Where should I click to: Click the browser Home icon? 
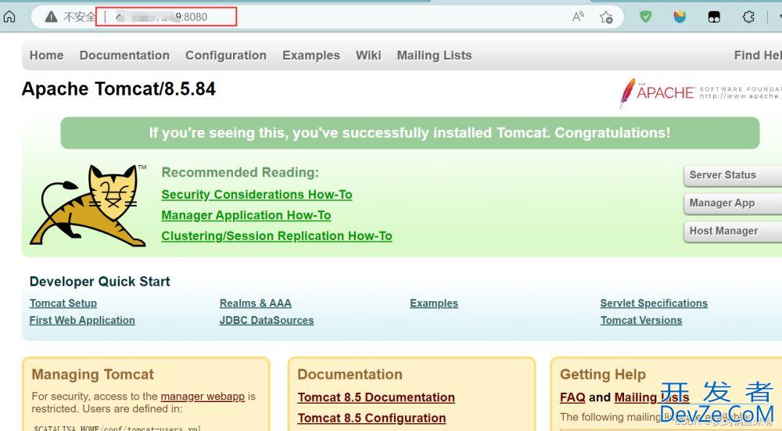click(9, 17)
